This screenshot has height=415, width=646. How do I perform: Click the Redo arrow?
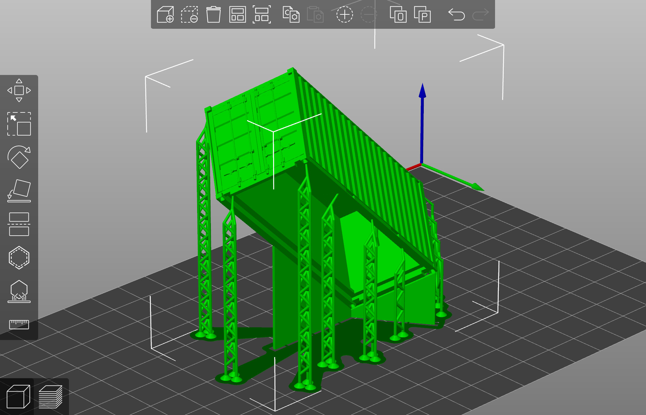481,15
